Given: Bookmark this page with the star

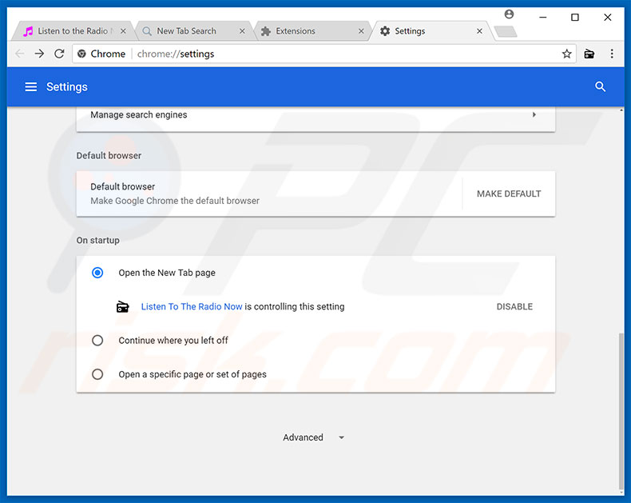Looking at the screenshot, I should 566,54.
